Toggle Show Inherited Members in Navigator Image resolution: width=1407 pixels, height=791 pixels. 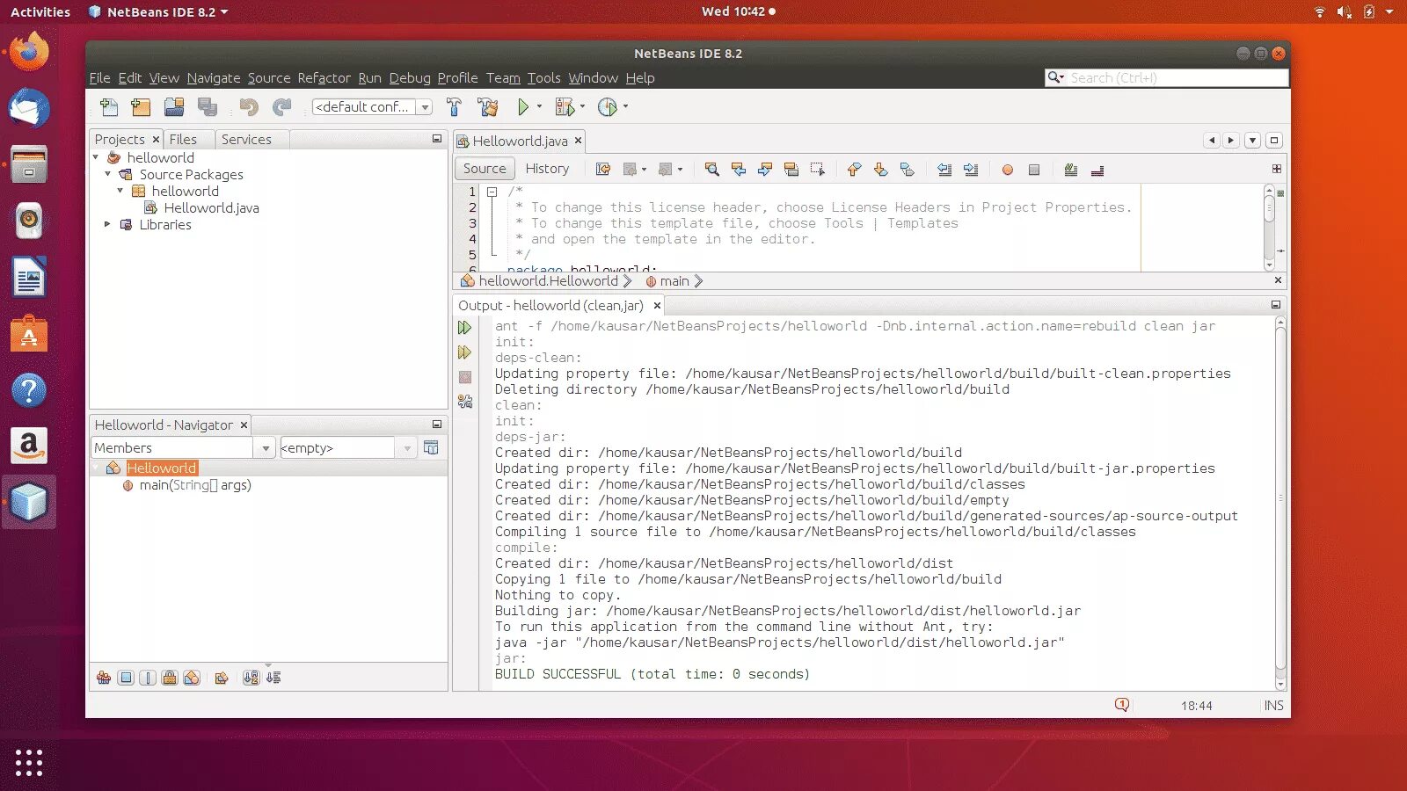104,678
